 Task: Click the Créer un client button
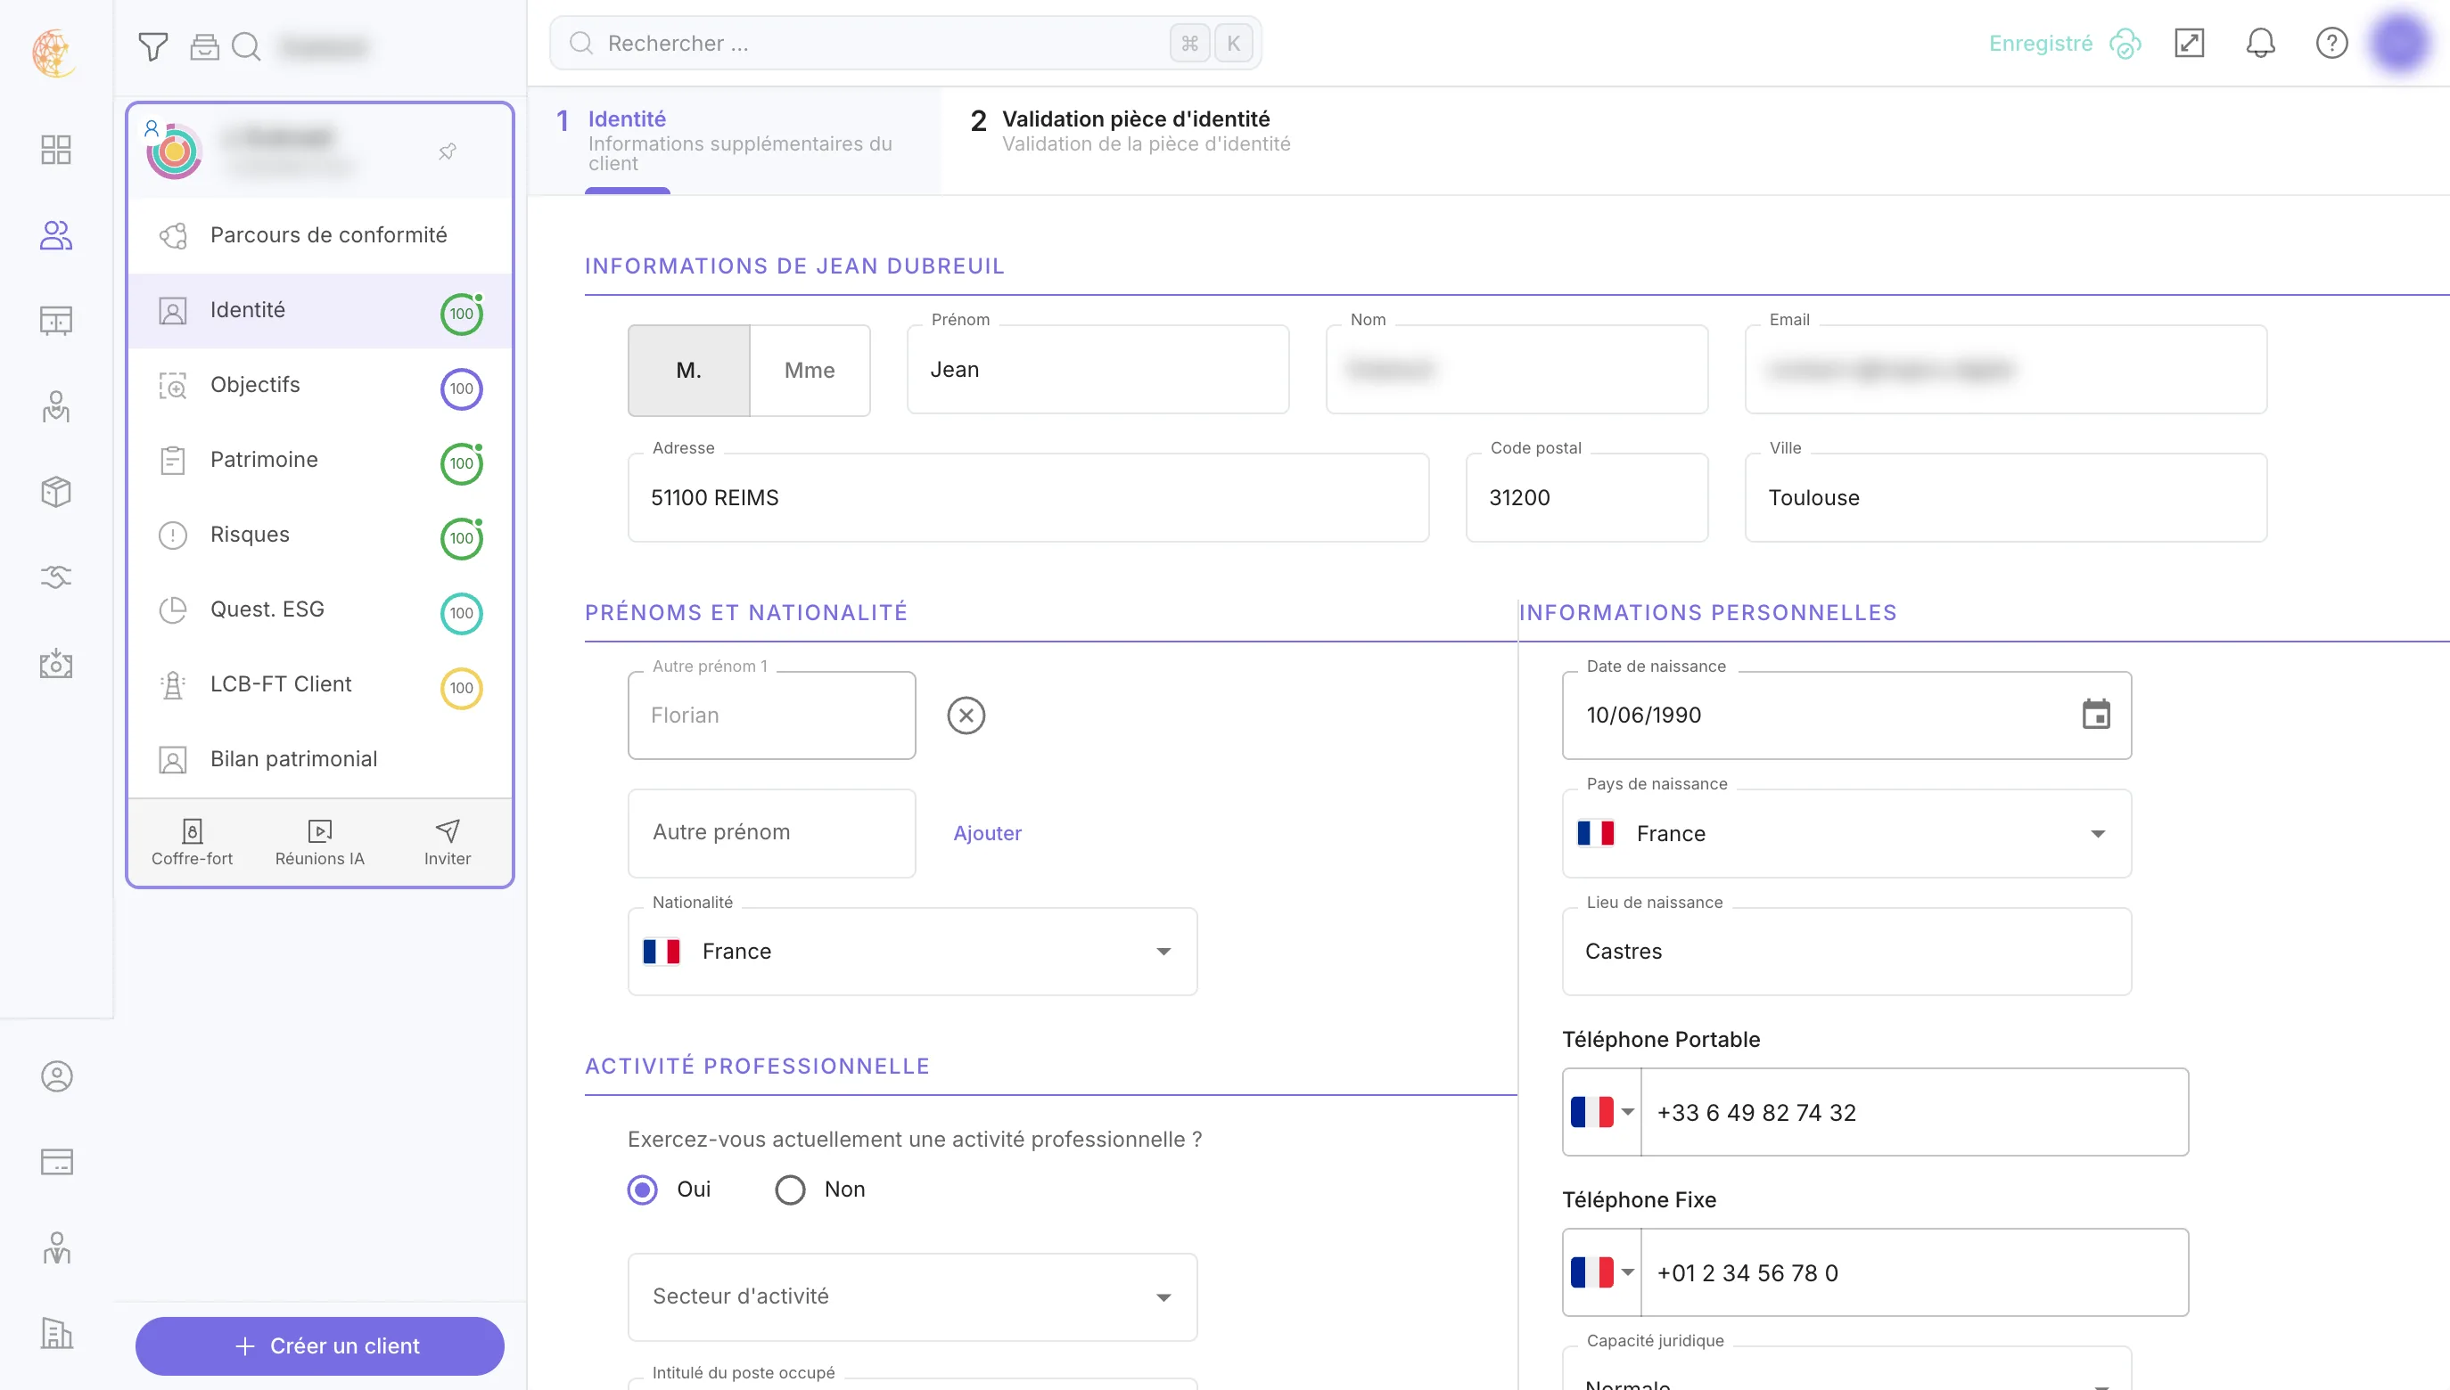[320, 1346]
